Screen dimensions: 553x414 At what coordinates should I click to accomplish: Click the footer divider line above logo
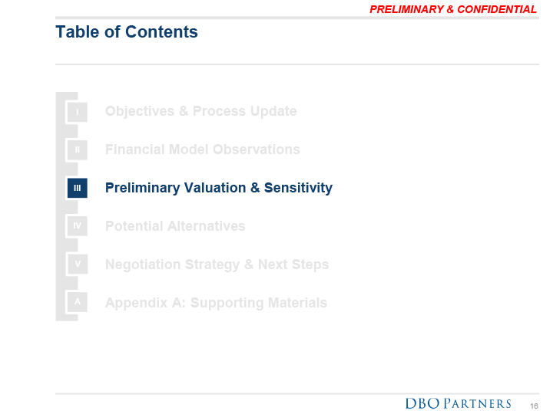[x=296, y=393]
